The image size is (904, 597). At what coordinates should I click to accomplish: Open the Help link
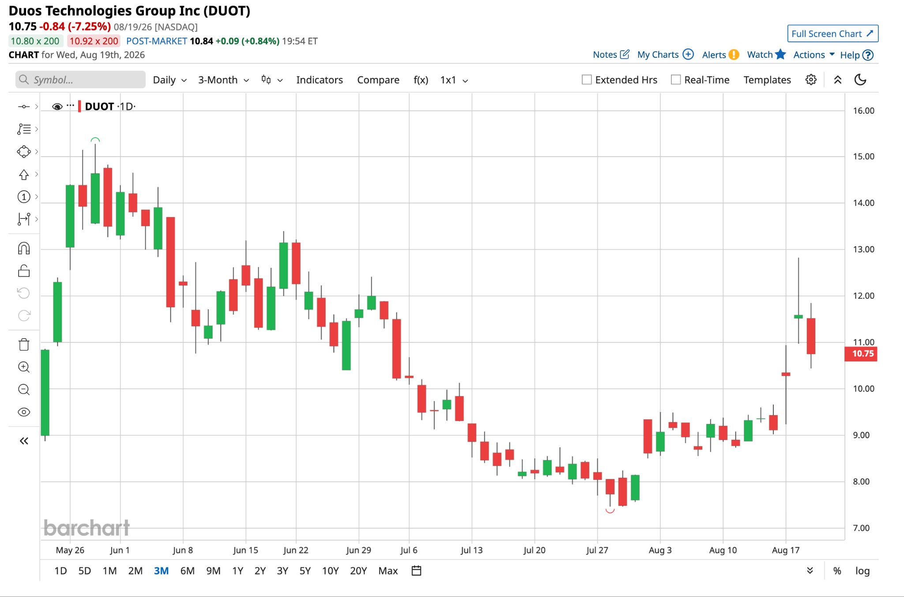pos(856,55)
